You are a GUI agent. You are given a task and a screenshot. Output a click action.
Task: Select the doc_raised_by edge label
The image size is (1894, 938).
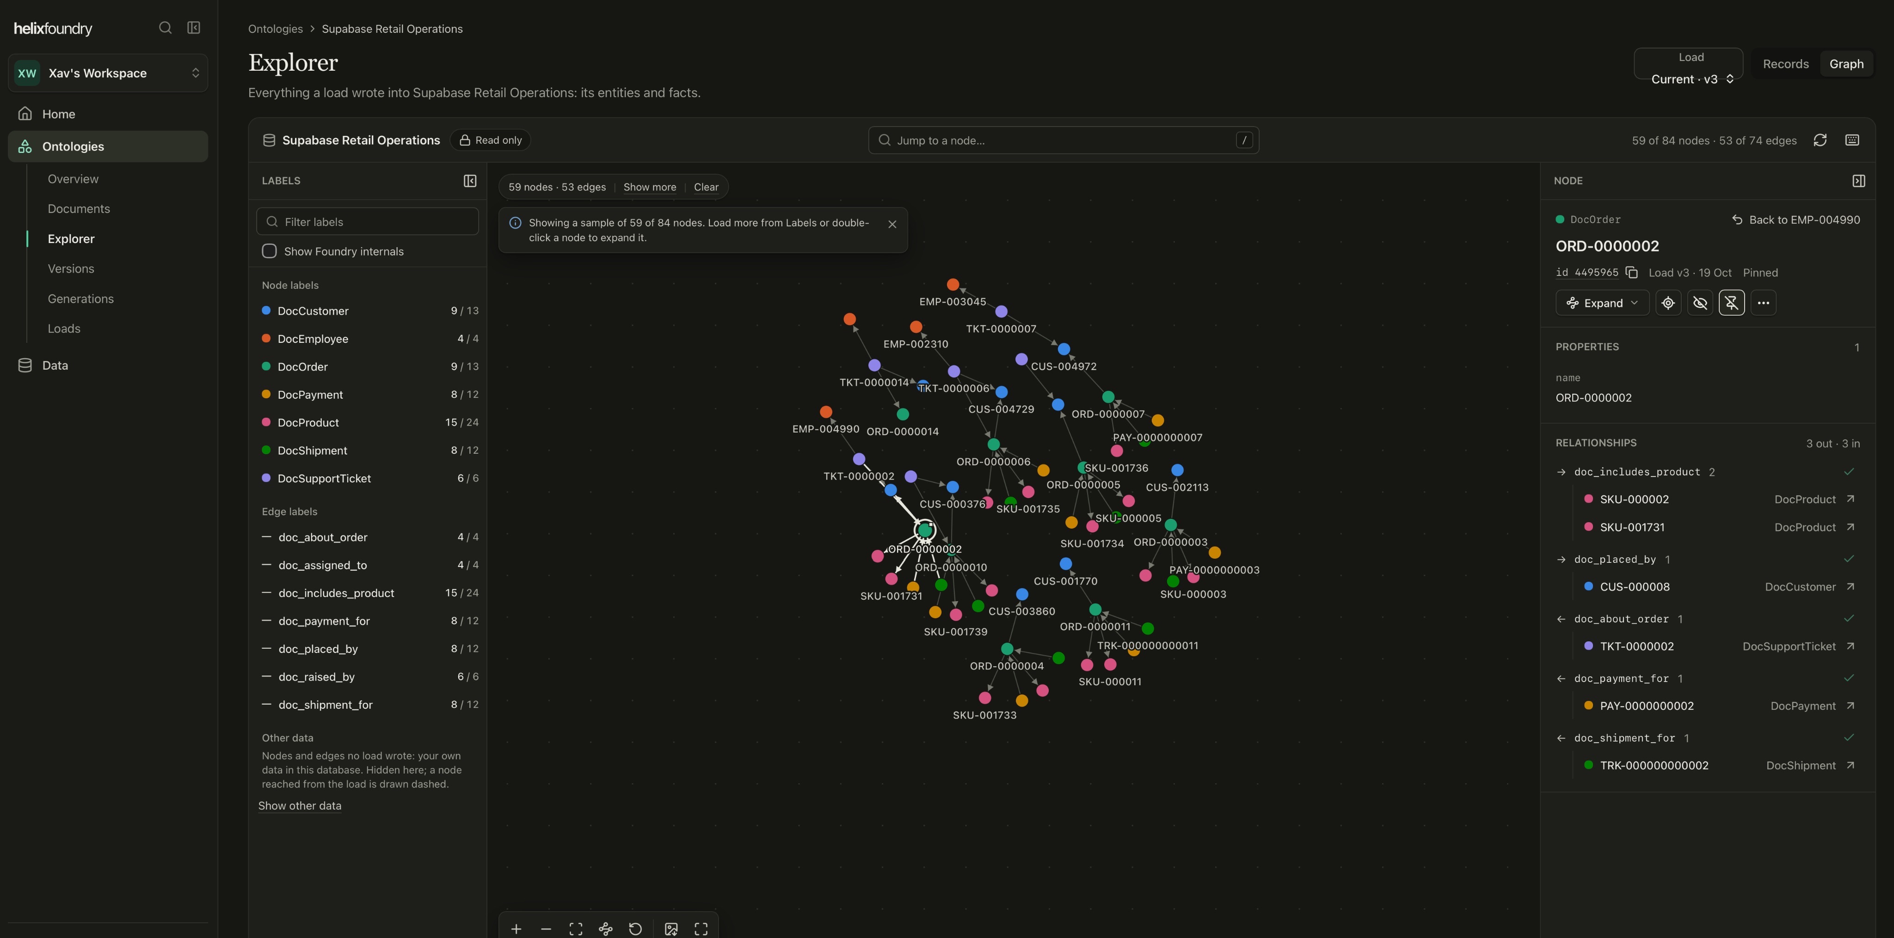pos(370,676)
